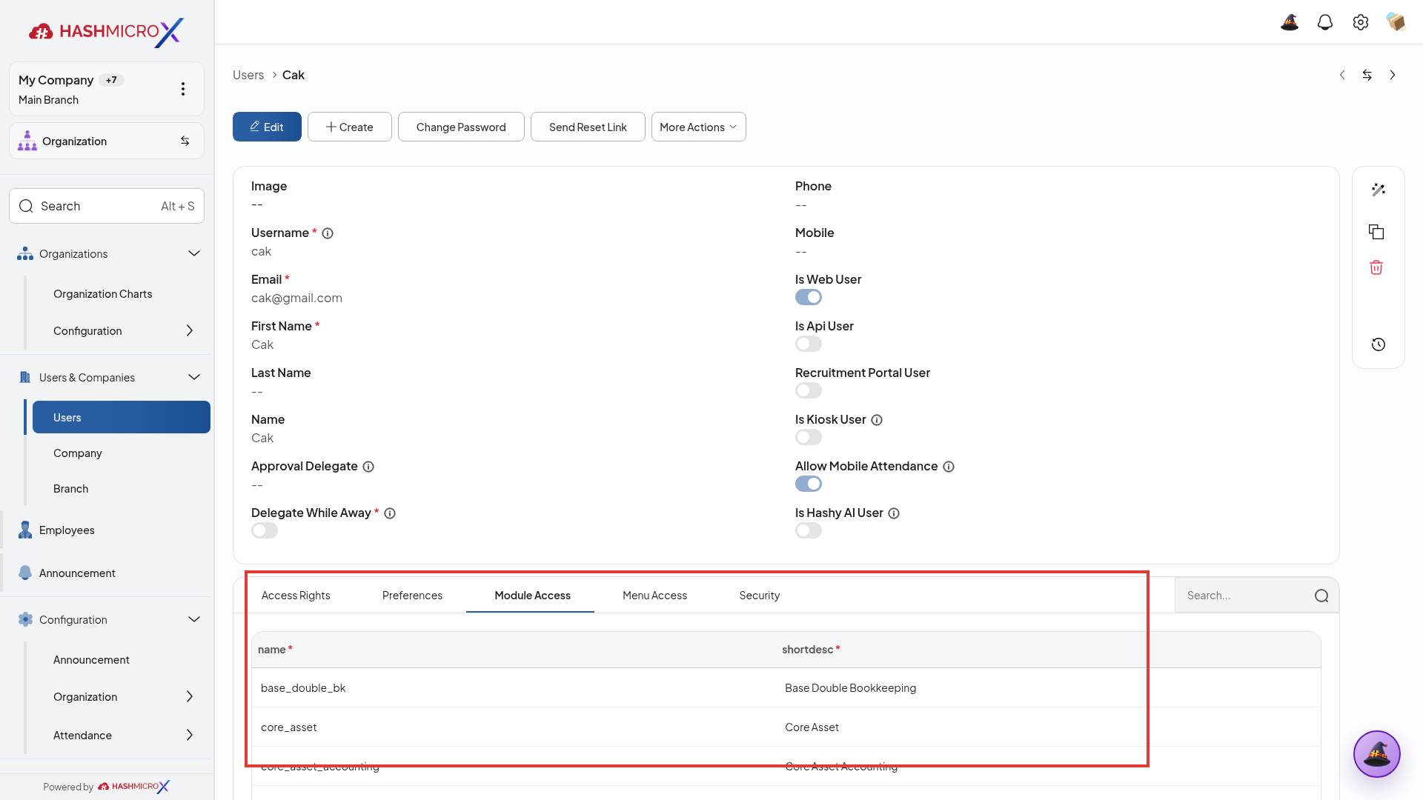Open the user avatar box icon
This screenshot has width=1423, height=800.
point(1396,22)
